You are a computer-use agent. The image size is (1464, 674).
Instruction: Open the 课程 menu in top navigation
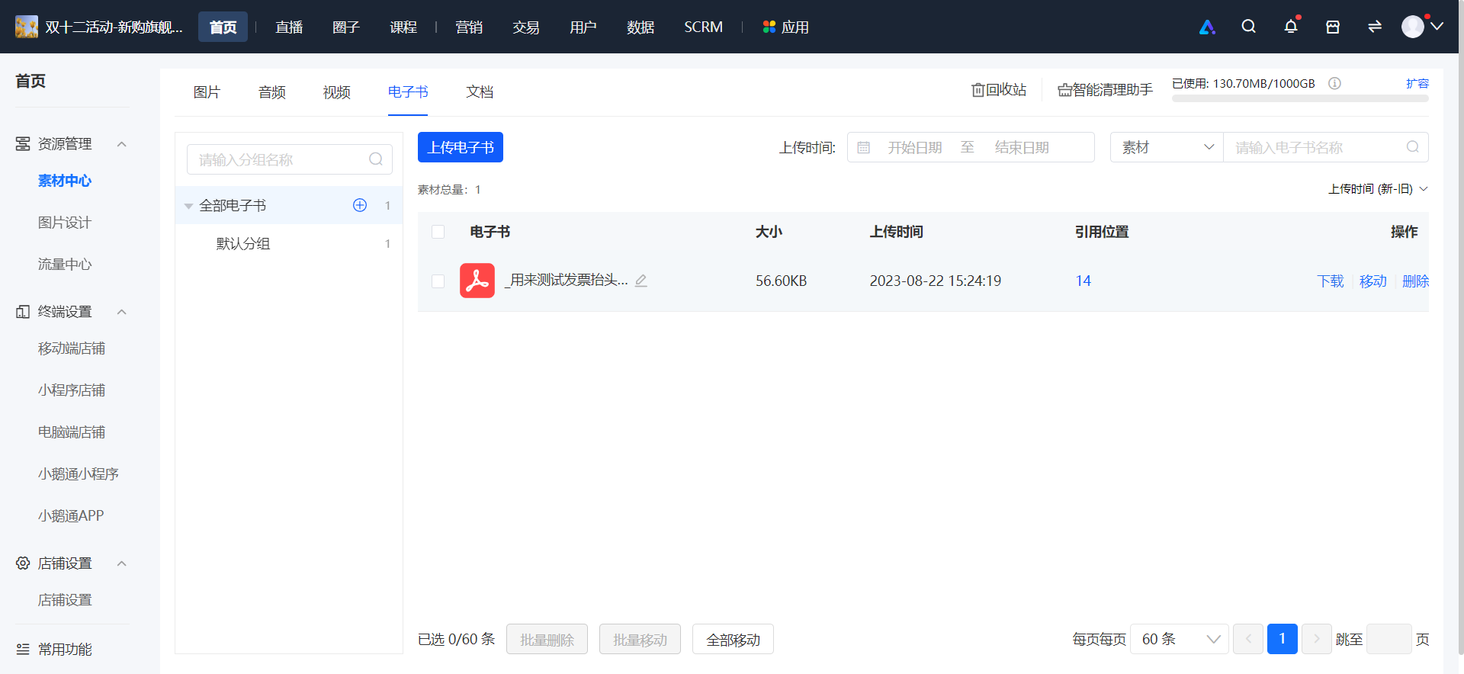point(403,27)
